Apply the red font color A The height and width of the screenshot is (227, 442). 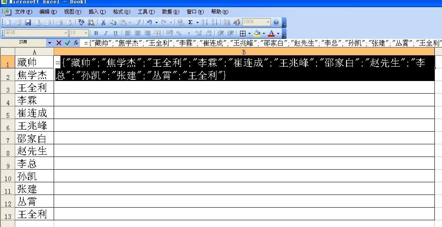pyautogui.click(x=271, y=33)
